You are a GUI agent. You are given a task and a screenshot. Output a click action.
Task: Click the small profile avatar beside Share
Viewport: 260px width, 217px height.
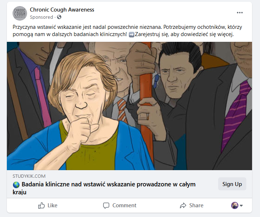(x=235, y=205)
